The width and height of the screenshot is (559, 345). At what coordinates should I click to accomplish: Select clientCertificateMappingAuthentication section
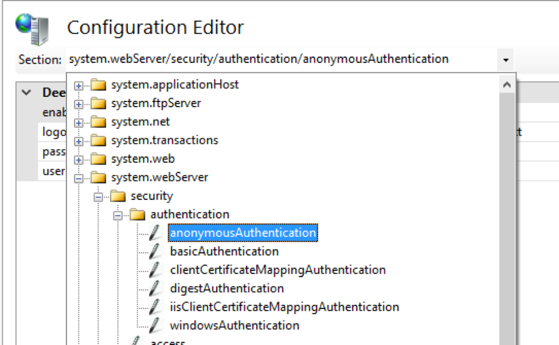[x=277, y=269]
